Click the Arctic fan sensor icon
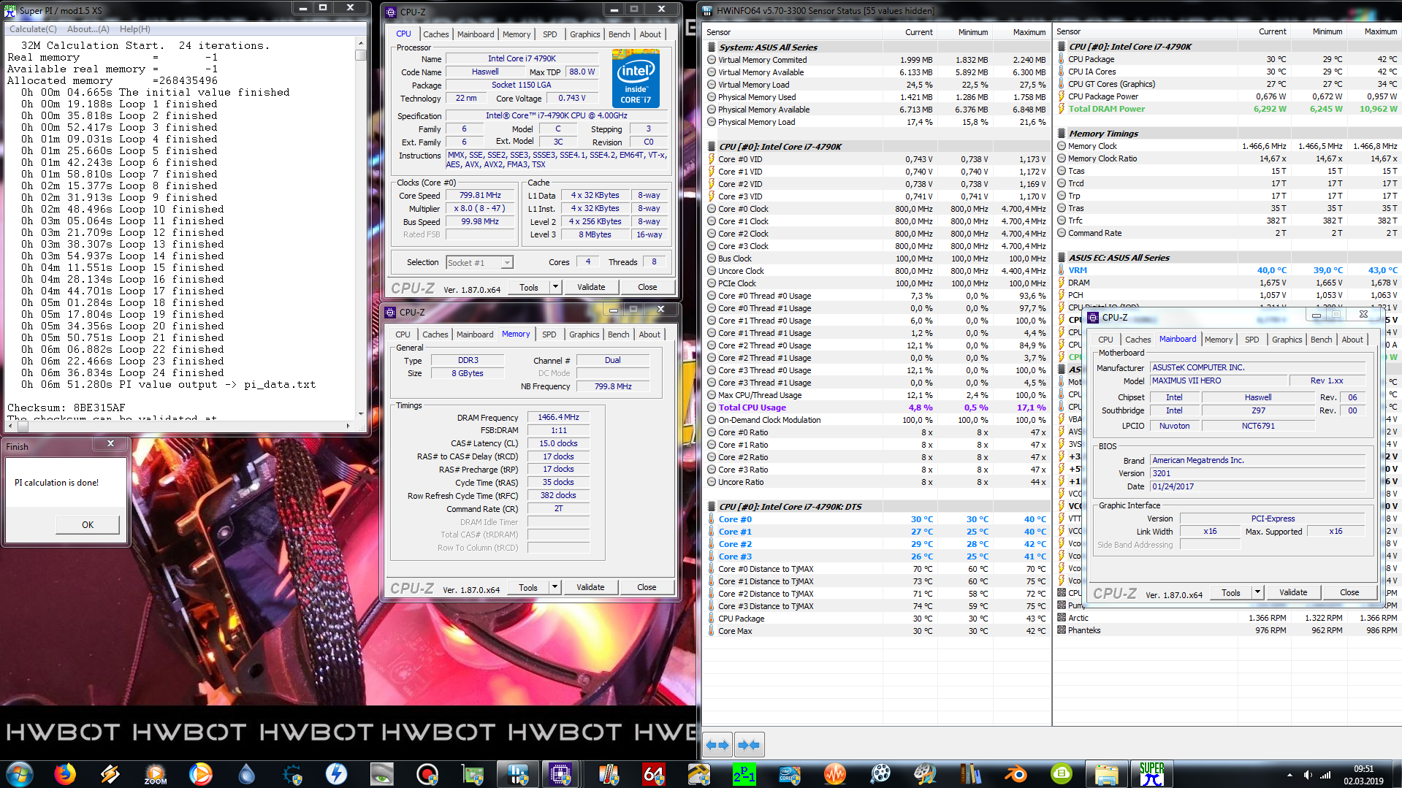Screen dimensions: 1402x788 (x=1062, y=618)
